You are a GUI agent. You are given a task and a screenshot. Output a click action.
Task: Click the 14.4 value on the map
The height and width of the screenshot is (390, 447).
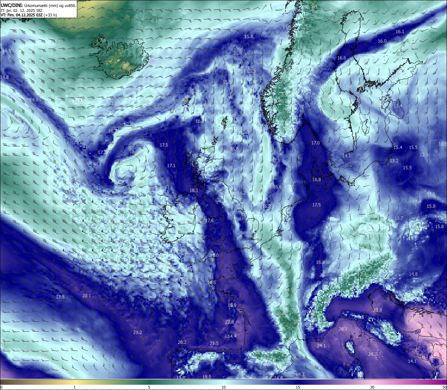tap(232, 336)
